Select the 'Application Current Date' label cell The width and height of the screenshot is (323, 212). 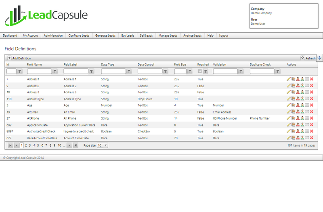[79, 125]
